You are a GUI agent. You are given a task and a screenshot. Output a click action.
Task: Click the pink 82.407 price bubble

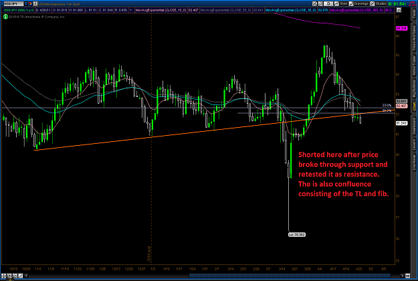(401, 106)
